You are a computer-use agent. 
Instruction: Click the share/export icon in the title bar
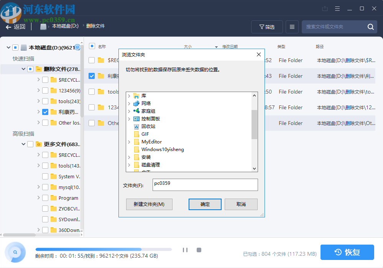click(324, 8)
